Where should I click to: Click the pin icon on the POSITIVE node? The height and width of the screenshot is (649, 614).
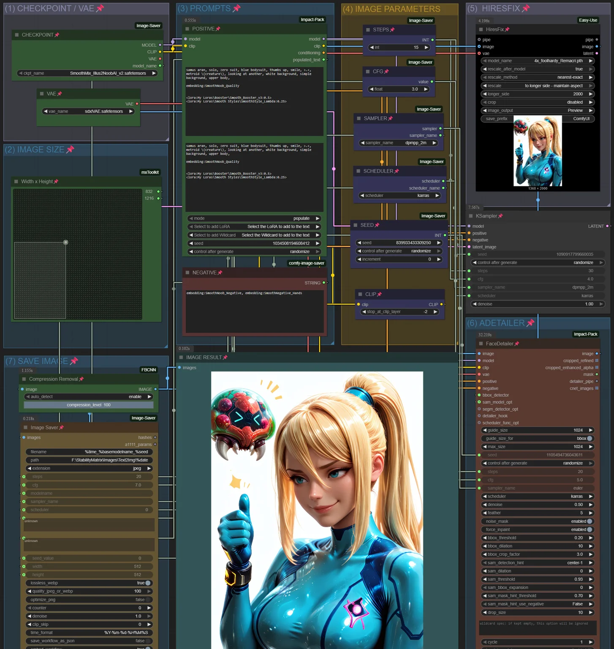(x=218, y=29)
